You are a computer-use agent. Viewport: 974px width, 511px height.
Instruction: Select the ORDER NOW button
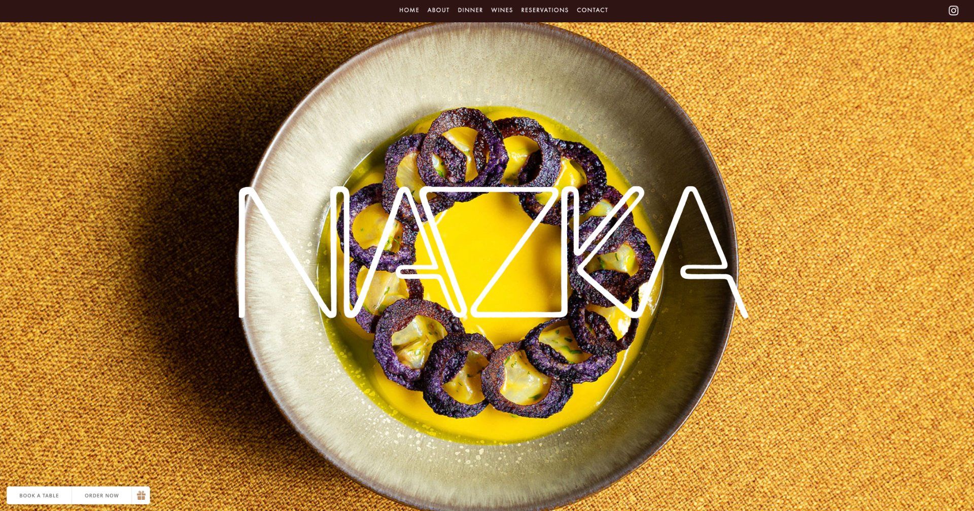coord(101,495)
